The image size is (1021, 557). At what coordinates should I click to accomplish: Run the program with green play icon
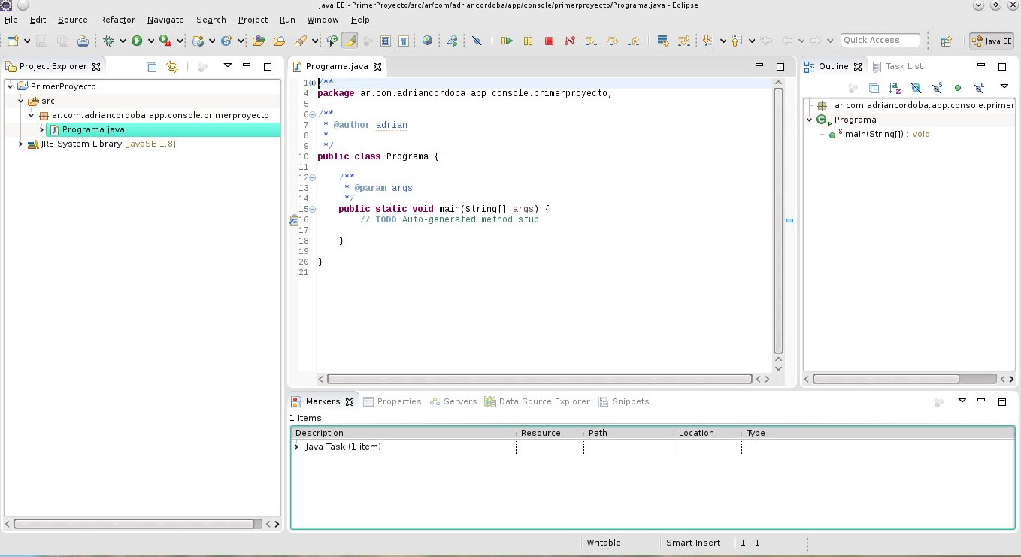(x=137, y=41)
